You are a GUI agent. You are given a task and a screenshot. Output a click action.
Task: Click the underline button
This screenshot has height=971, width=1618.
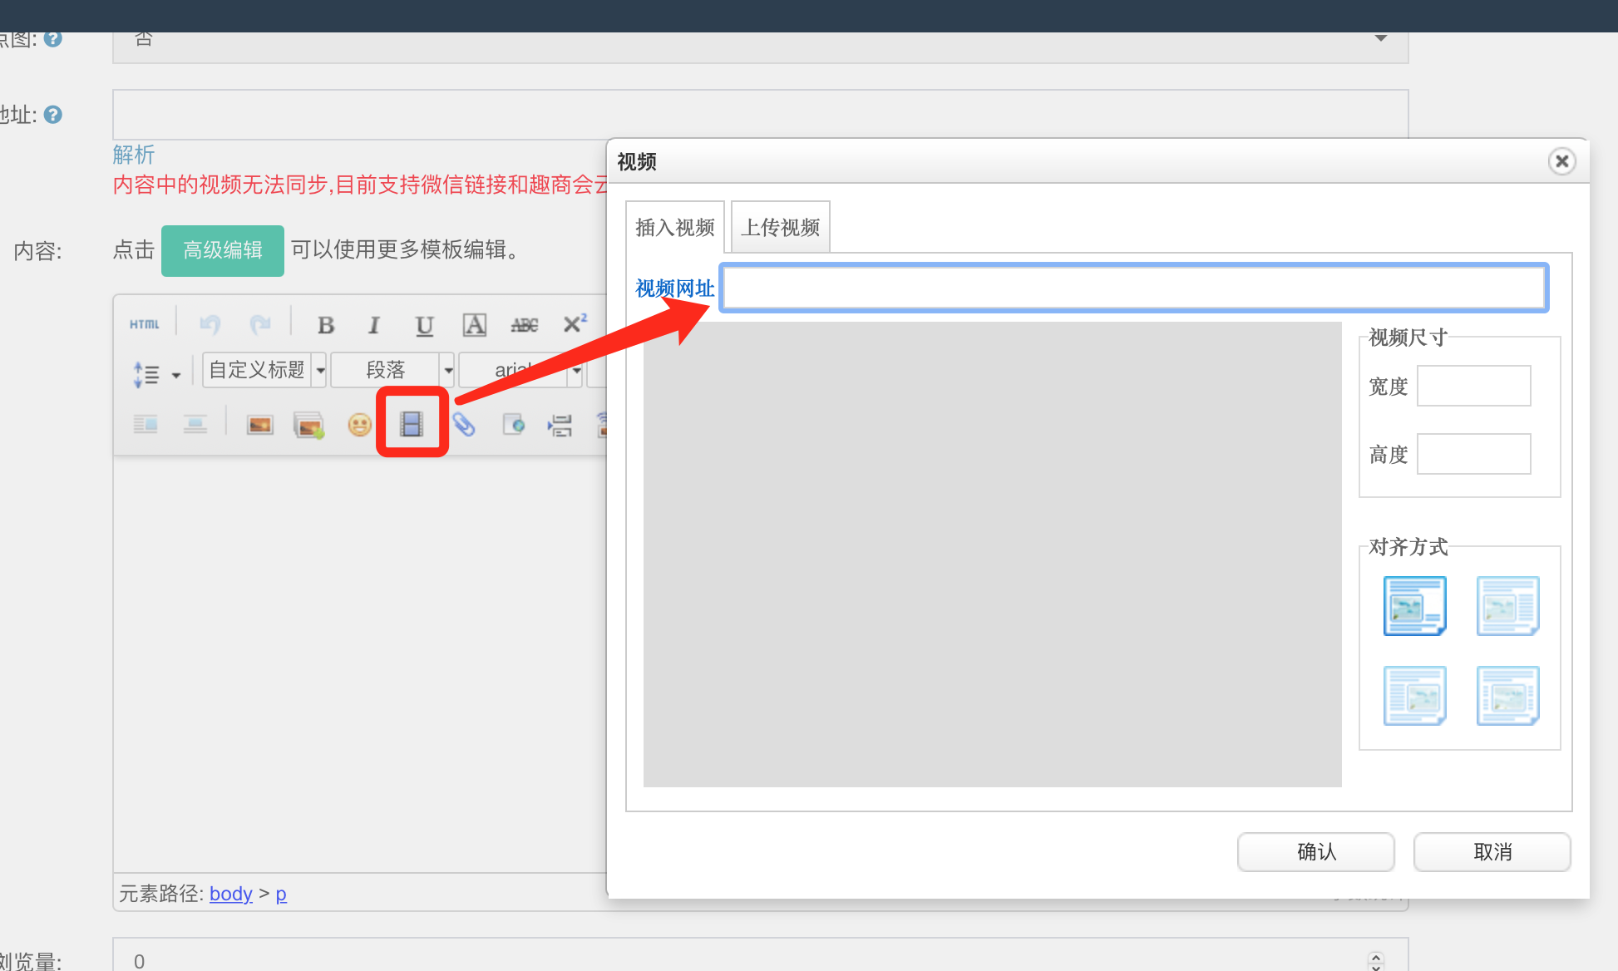424,325
